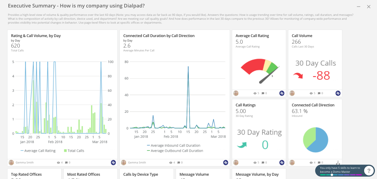Click the help question mark icon
The height and width of the screenshot is (179, 377).
tap(369, 171)
